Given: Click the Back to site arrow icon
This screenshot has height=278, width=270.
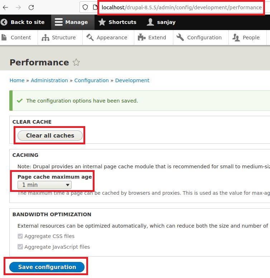Looking at the screenshot, I should pos(4,22).
